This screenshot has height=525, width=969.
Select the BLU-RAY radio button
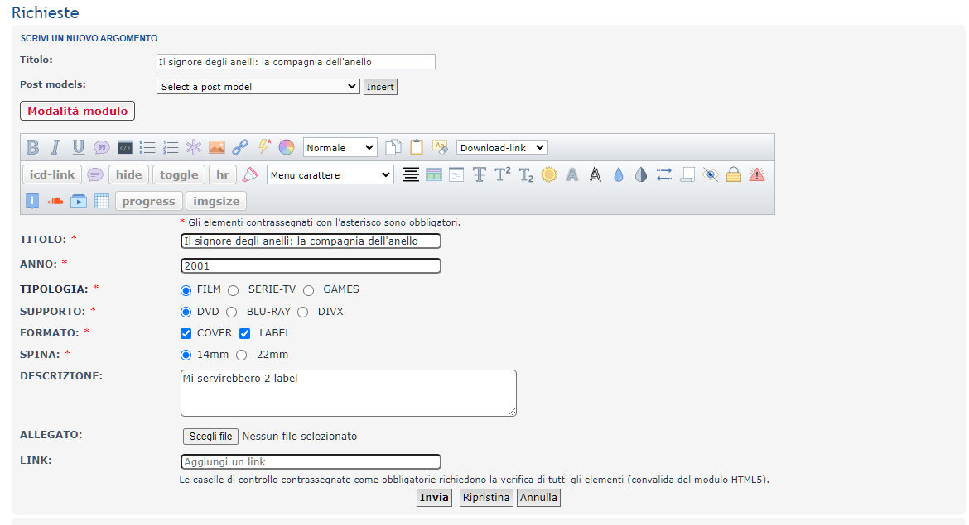(x=232, y=313)
